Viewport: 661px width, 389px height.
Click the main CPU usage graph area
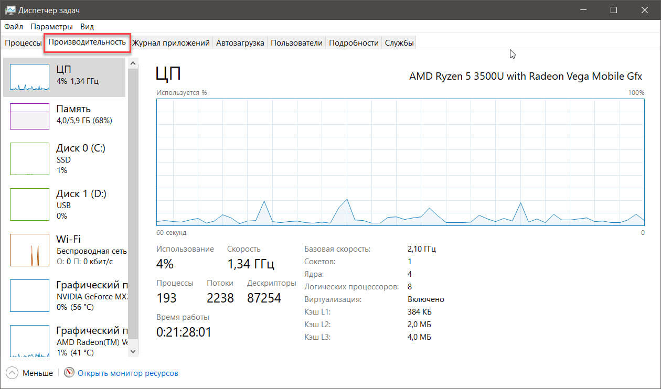pos(400,162)
